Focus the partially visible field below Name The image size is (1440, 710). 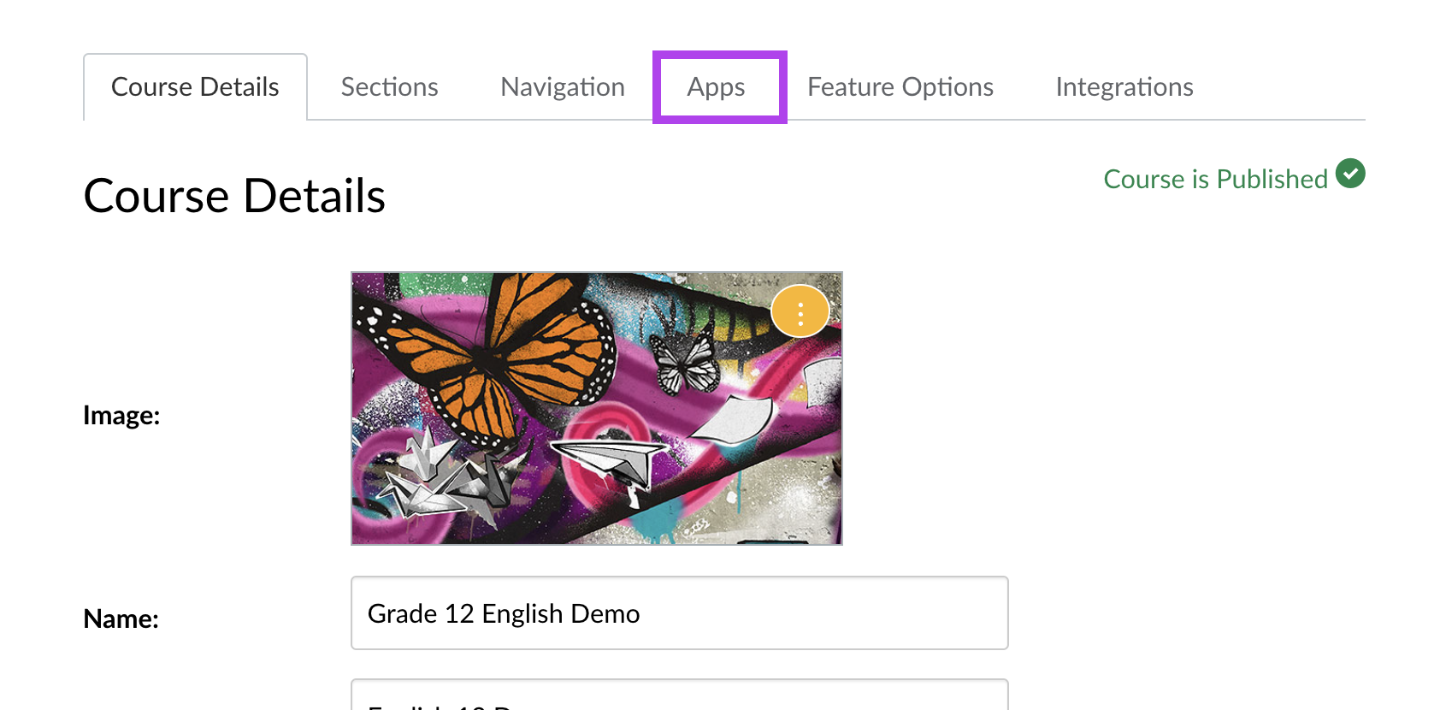point(680,695)
